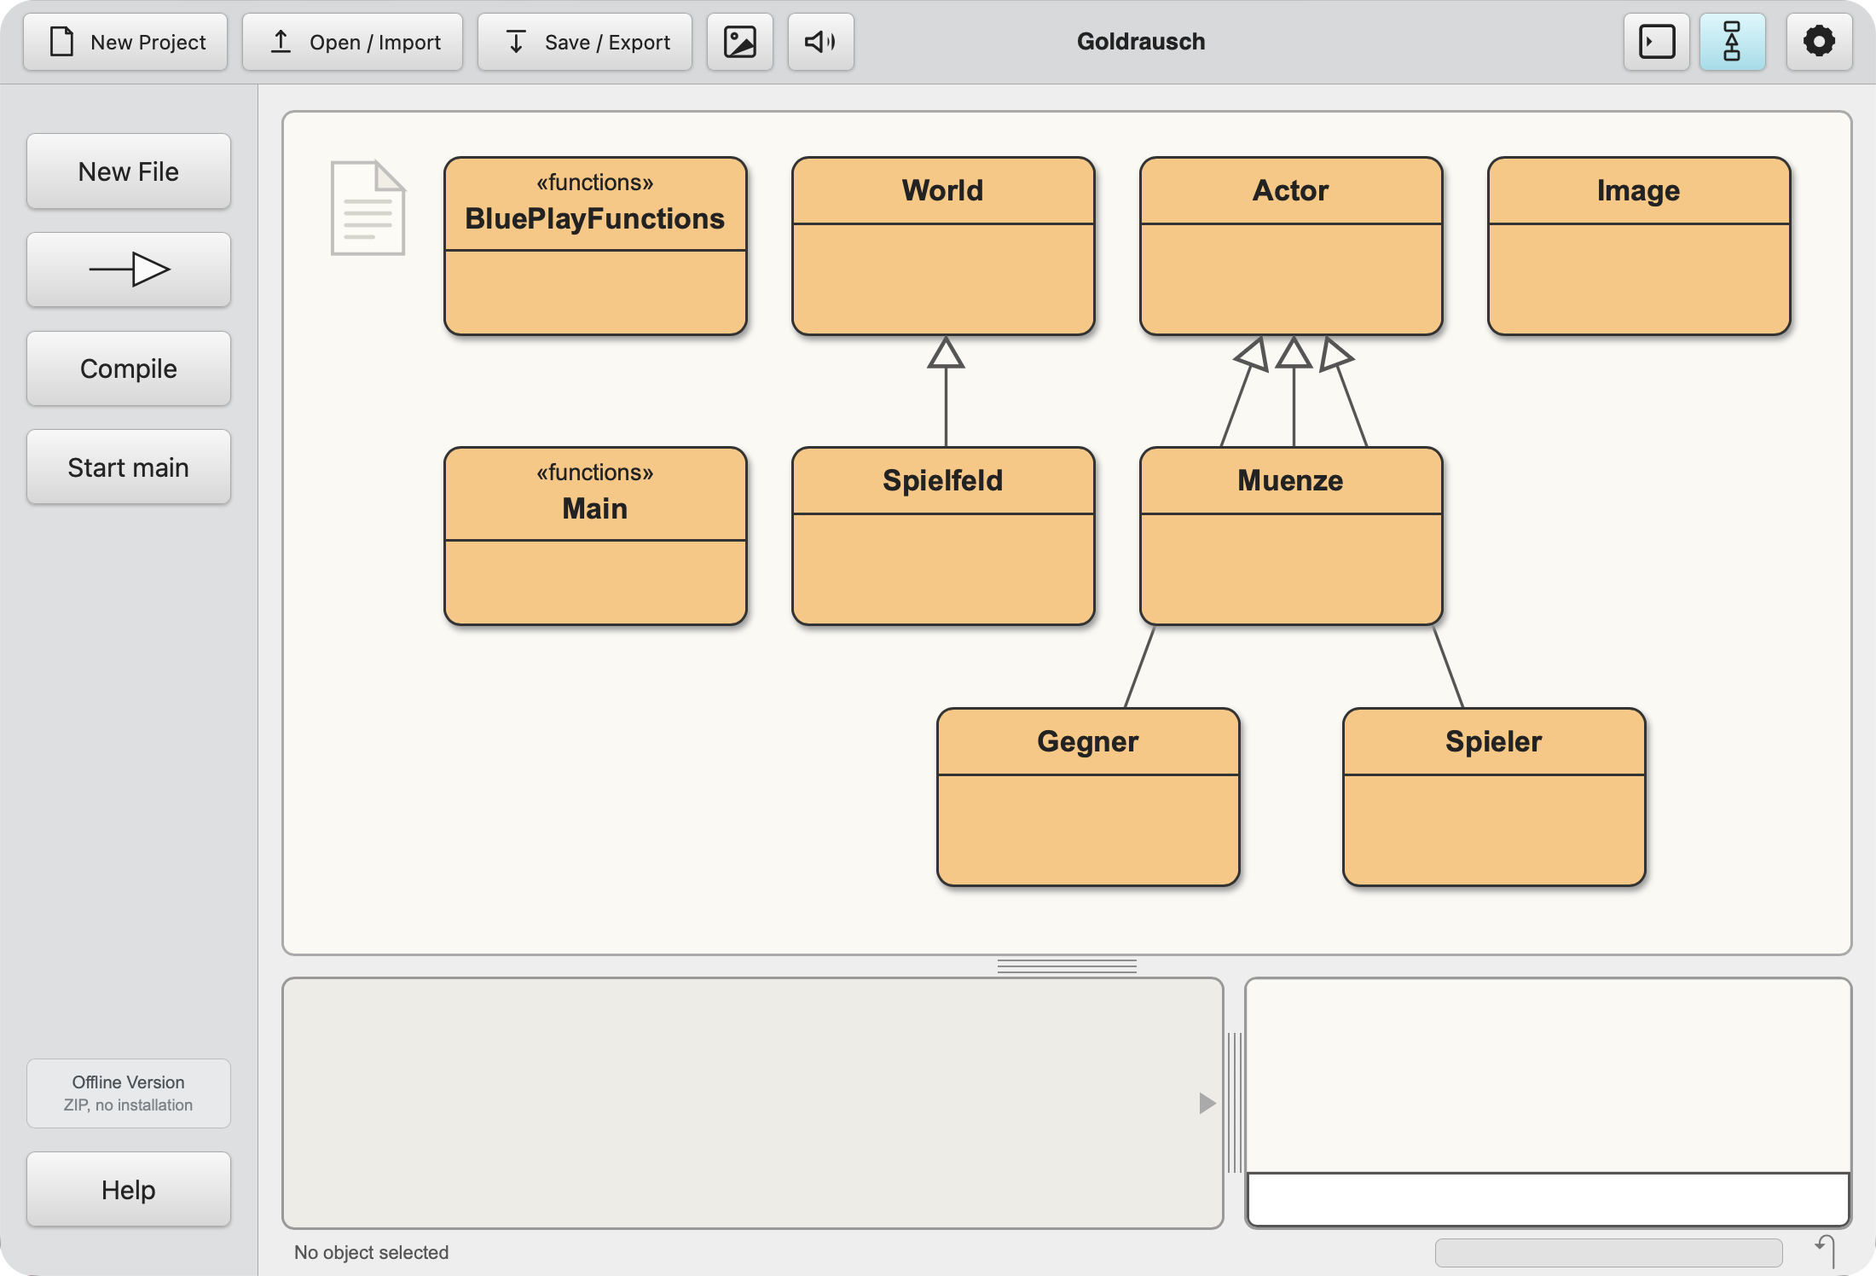Click the console input field

tap(1548, 1198)
